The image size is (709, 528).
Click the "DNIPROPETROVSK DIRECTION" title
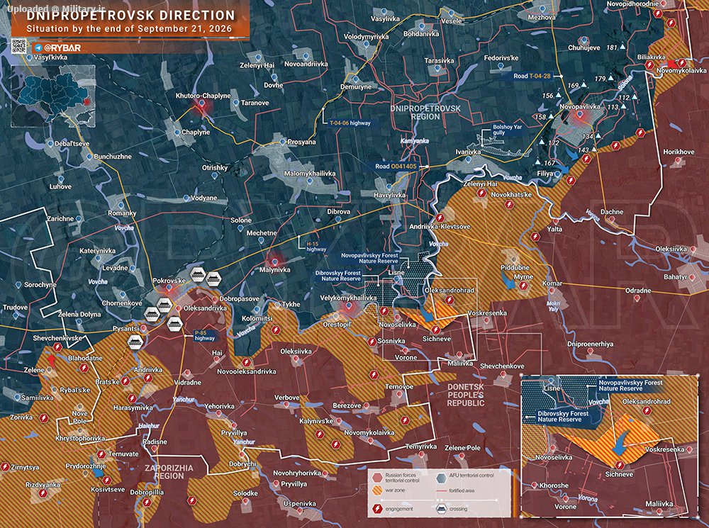[x=131, y=16]
